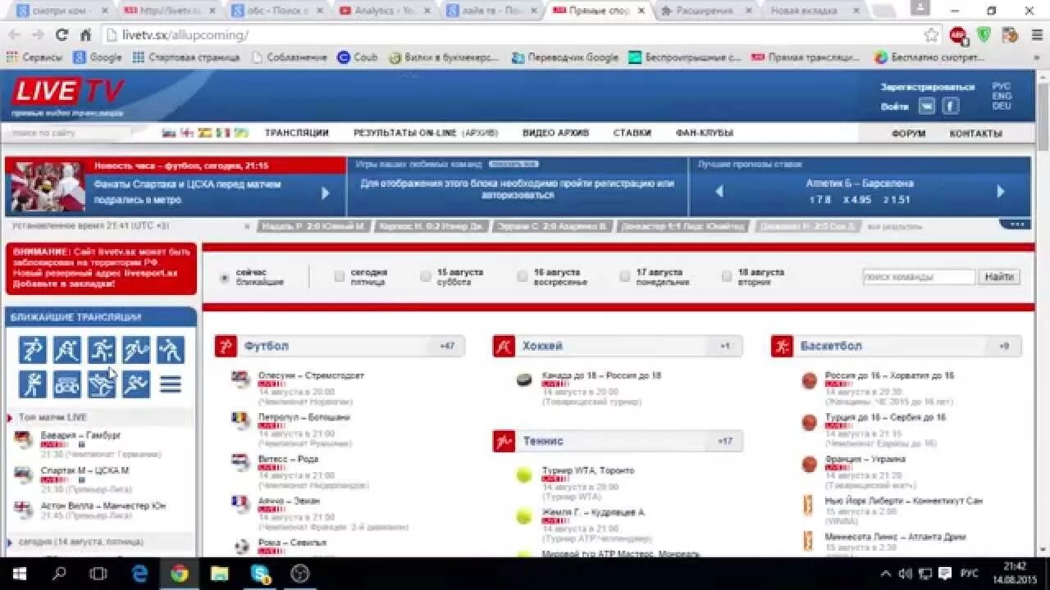Open the ФАН-КЛУБЫ menu item

pos(705,133)
